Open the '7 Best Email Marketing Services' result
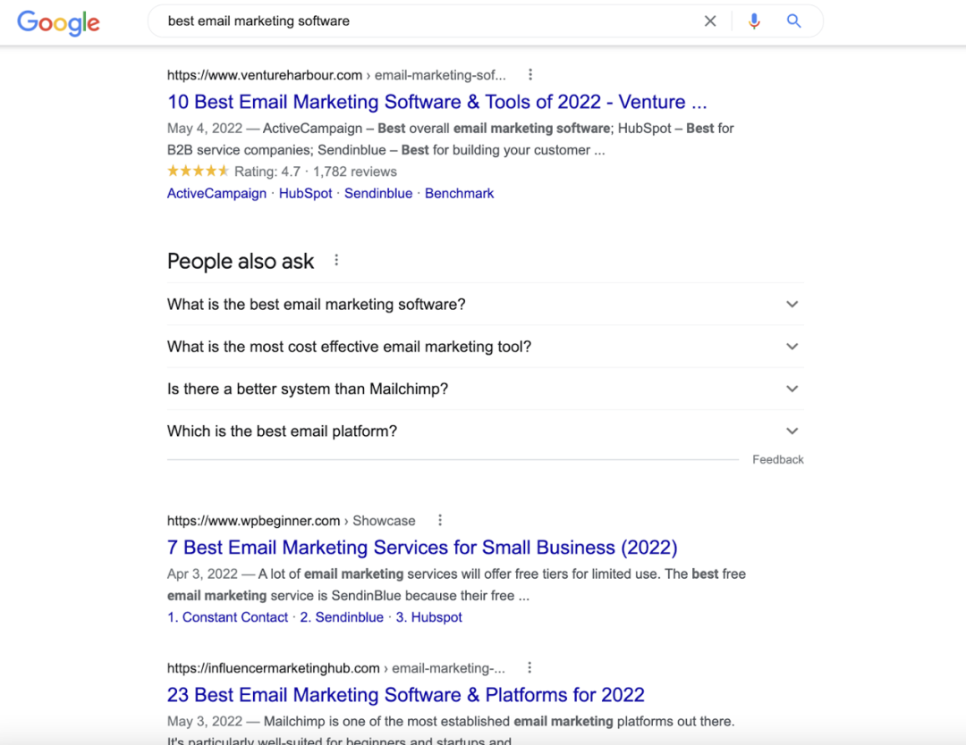The image size is (966, 745). click(x=422, y=547)
